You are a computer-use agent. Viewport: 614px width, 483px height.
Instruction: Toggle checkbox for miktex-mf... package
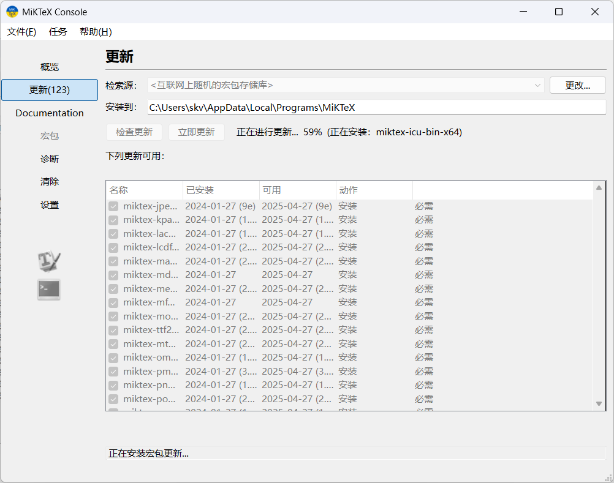(113, 302)
